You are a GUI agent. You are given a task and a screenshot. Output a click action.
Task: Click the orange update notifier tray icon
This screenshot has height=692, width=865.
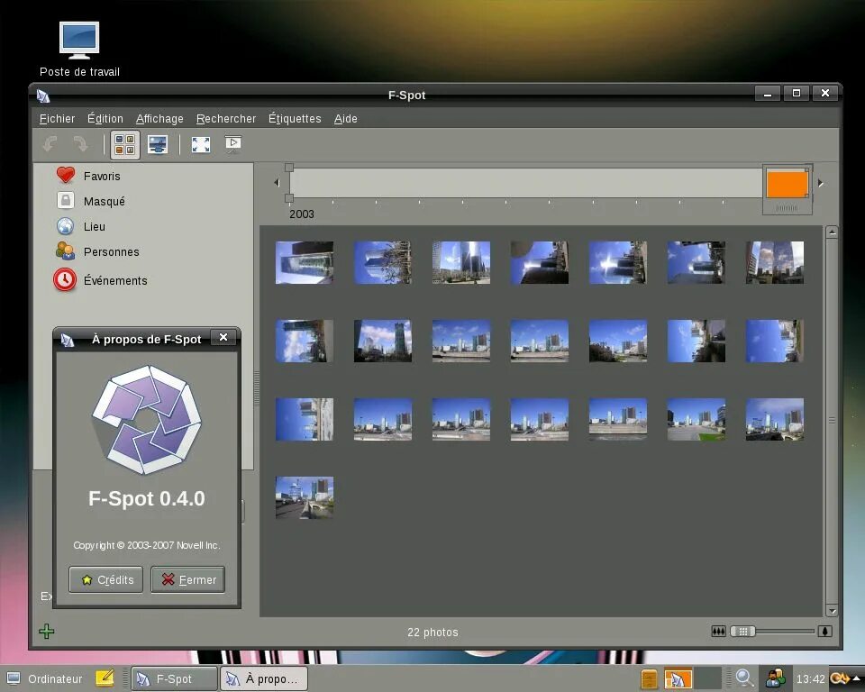click(839, 678)
